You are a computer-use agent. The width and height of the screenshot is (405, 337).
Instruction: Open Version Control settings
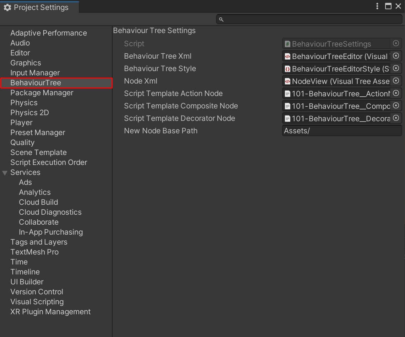pyautogui.click(x=37, y=292)
